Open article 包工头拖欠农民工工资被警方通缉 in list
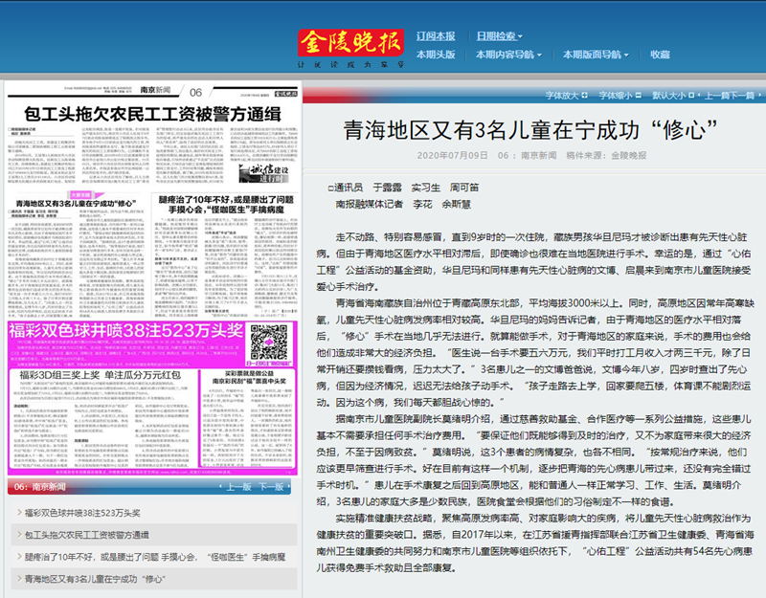 [87, 534]
